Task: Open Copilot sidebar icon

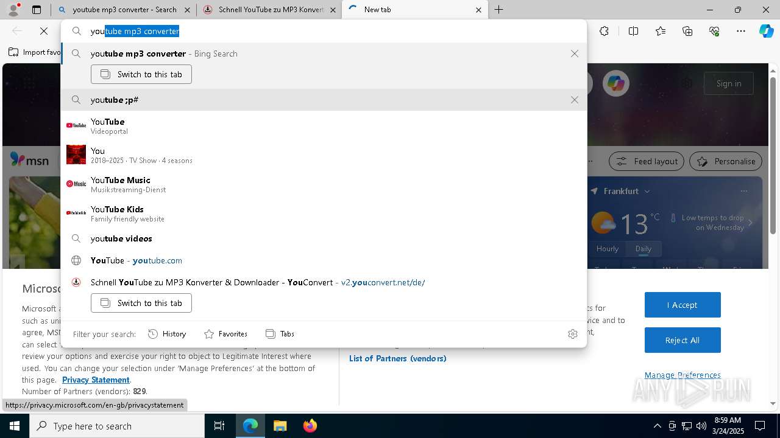Action: 767,31
